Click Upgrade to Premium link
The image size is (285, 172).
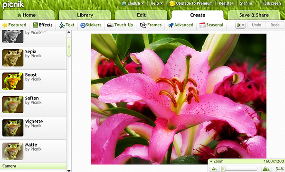(x=194, y=3)
